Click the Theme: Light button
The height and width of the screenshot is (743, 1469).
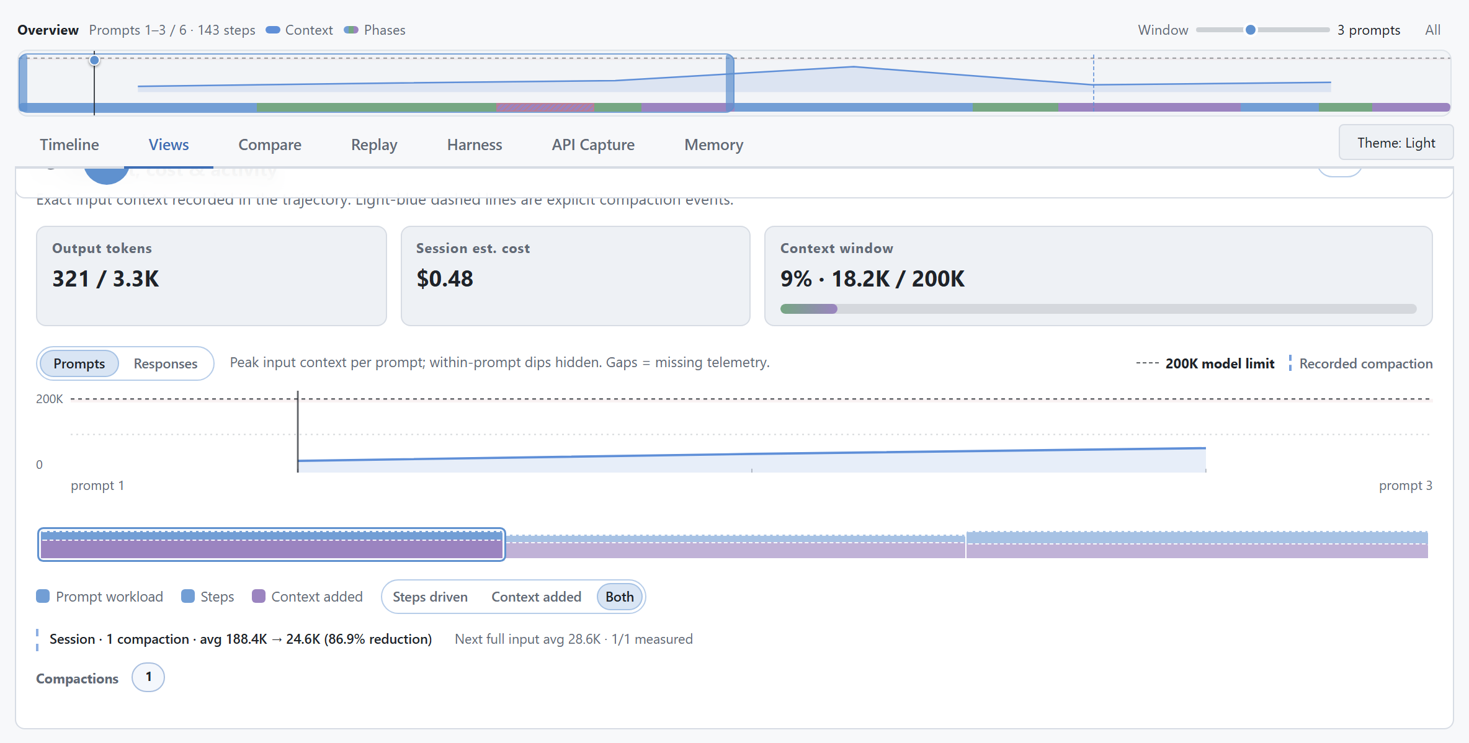point(1396,143)
